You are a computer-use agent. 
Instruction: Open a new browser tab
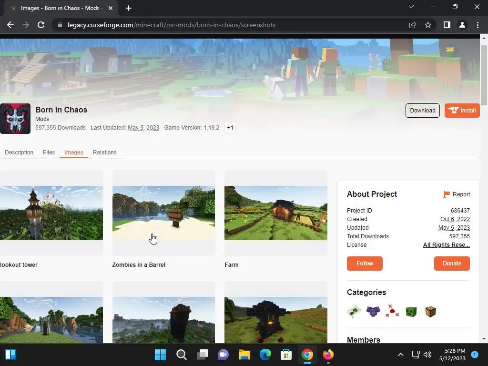pyautogui.click(x=129, y=8)
